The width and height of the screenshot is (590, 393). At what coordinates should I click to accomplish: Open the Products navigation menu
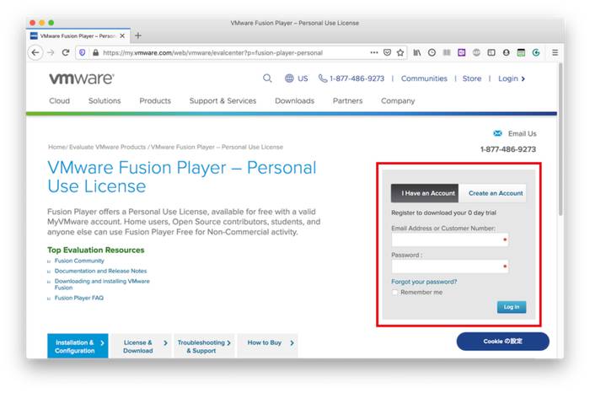click(155, 101)
